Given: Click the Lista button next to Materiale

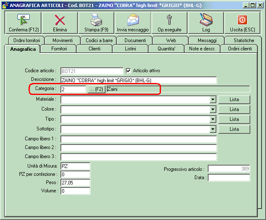Looking at the screenshot, I should [x=234, y=99].
